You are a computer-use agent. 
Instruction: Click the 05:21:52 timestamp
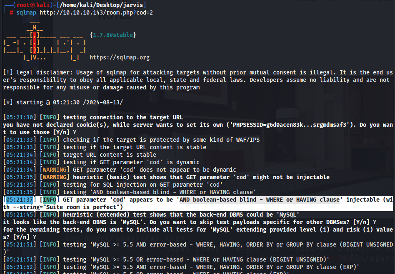20,267
